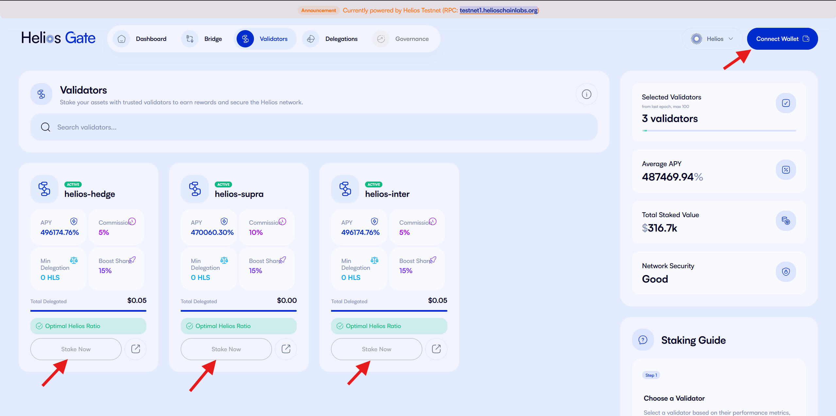Open the Validators info icon

coord(587,94)
